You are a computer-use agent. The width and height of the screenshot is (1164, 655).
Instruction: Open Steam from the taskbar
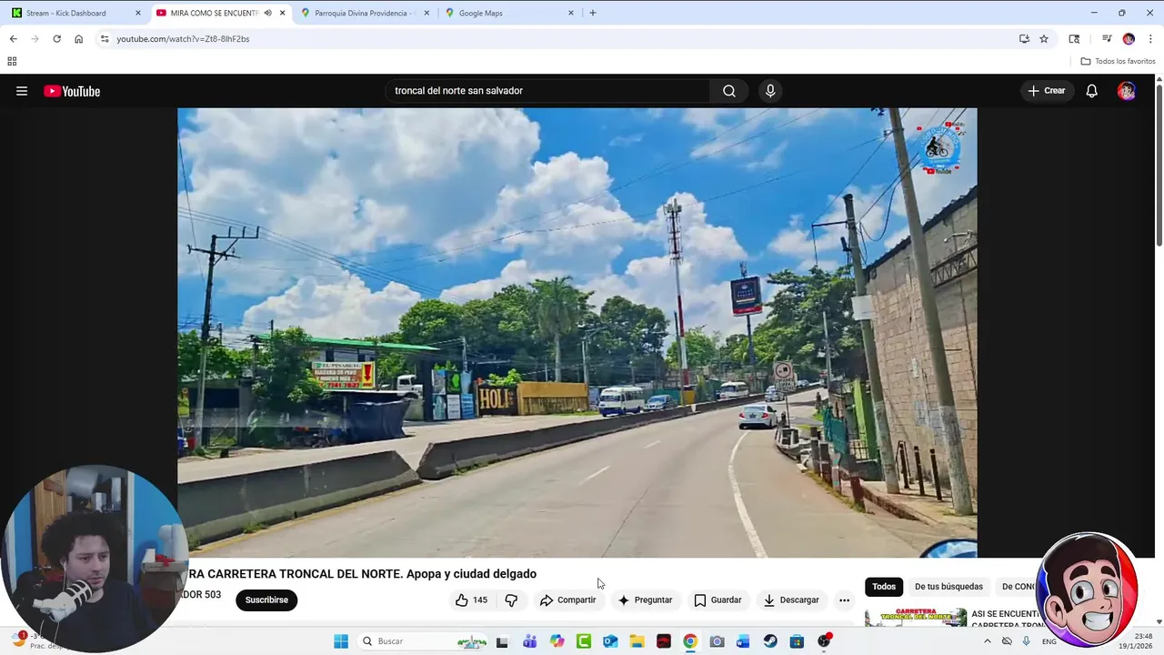(770, 641)
